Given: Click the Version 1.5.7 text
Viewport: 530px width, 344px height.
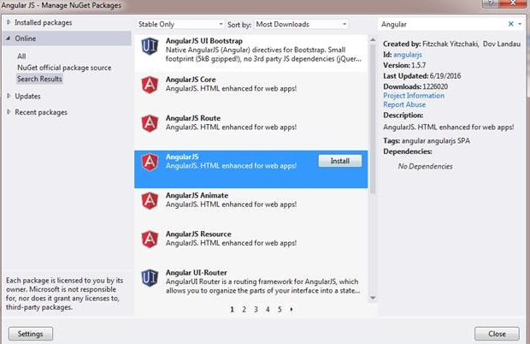Looking at the screenshot, I should pos(404,65).
